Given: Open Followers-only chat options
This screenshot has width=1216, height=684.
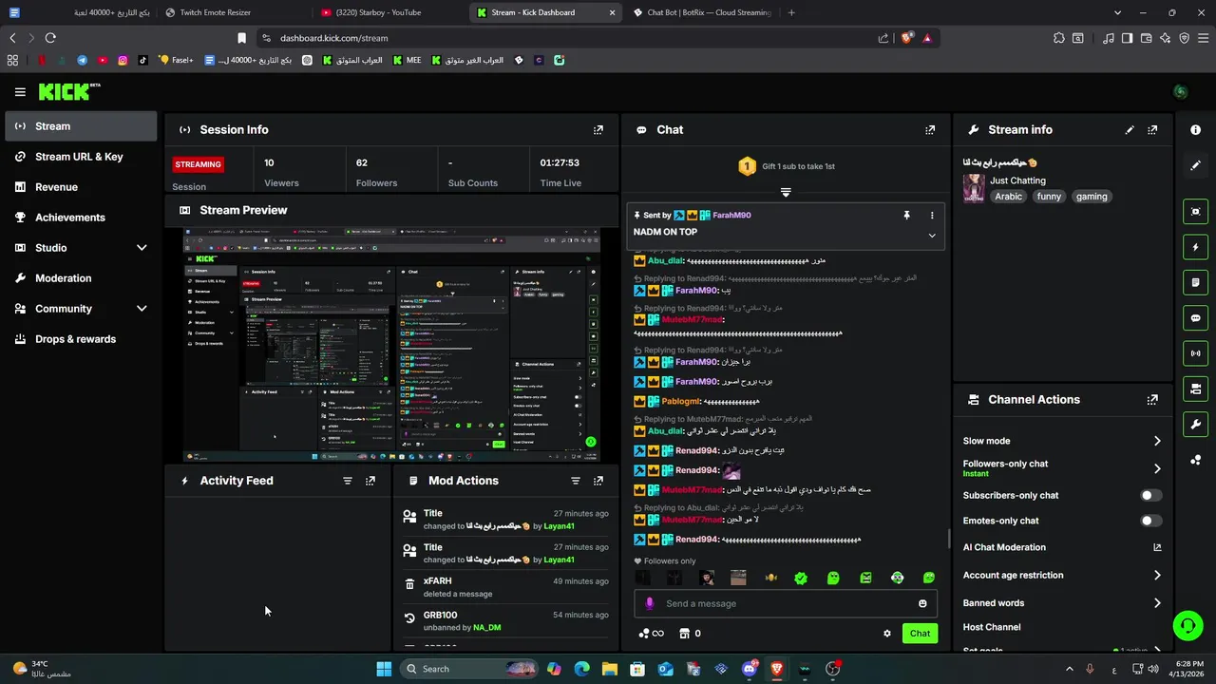Looking at the screenshot, I should 1062,468.
